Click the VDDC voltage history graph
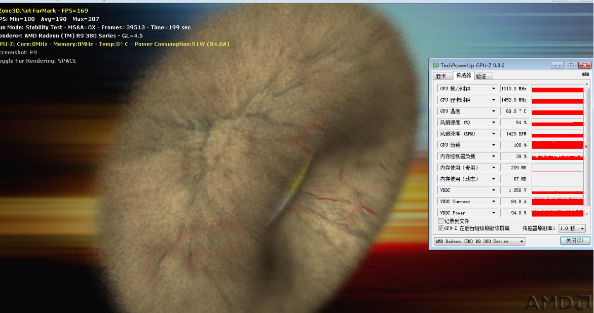 (557, 190)
